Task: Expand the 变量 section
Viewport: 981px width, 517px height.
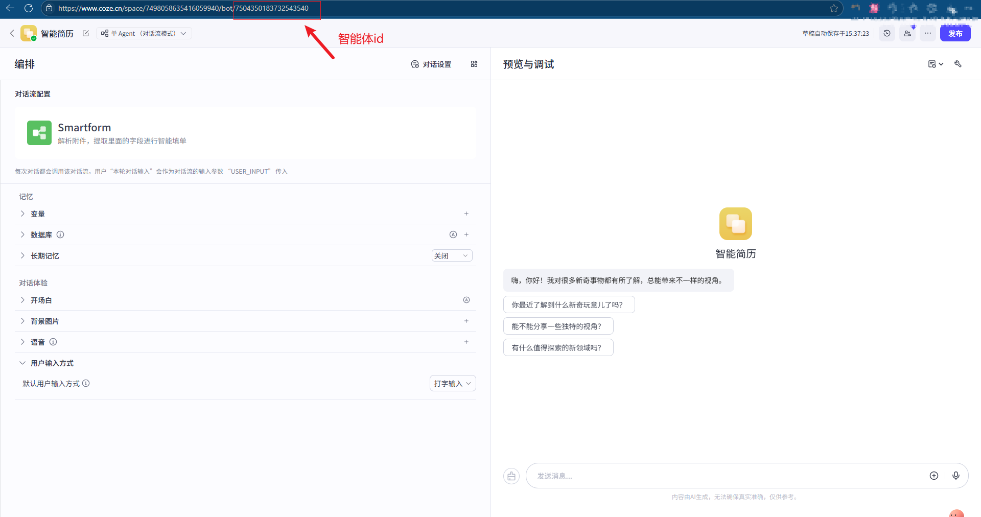Action: (22, 214)
